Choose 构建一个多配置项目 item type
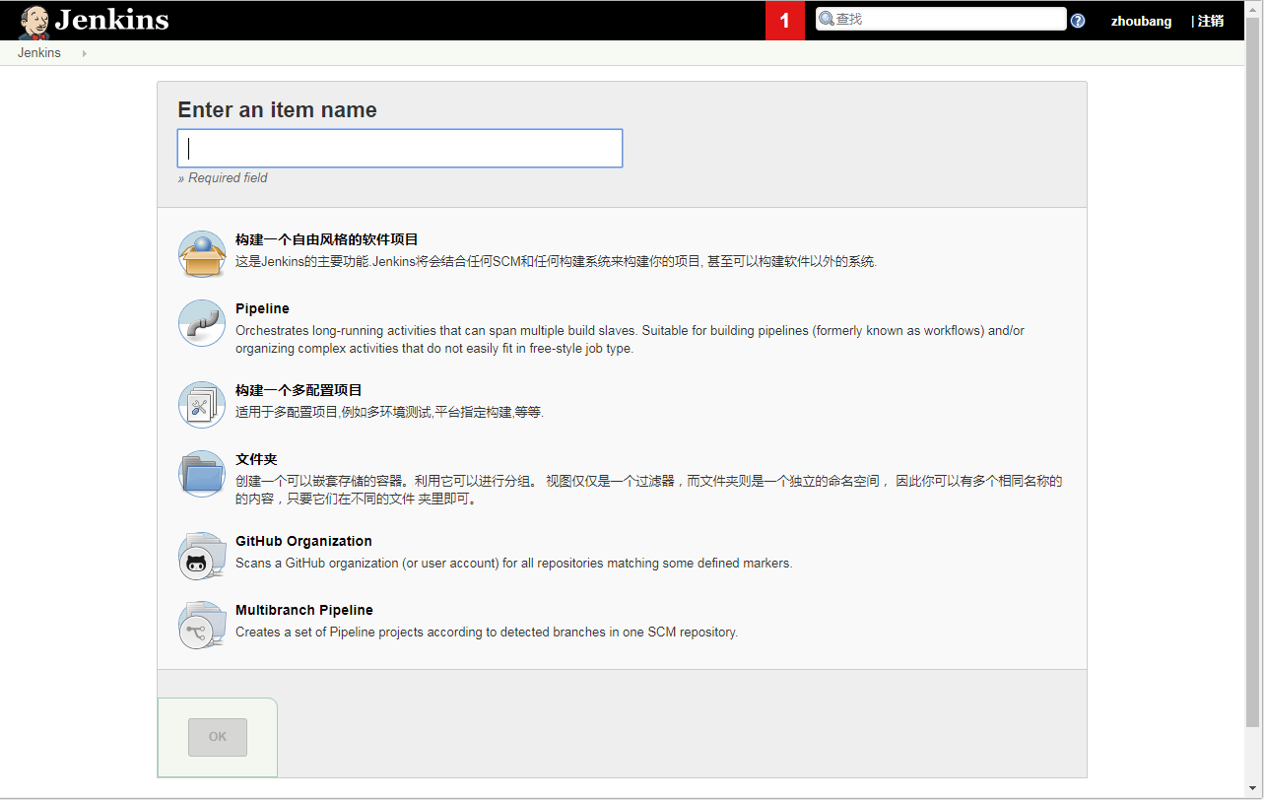 [299, 390]
